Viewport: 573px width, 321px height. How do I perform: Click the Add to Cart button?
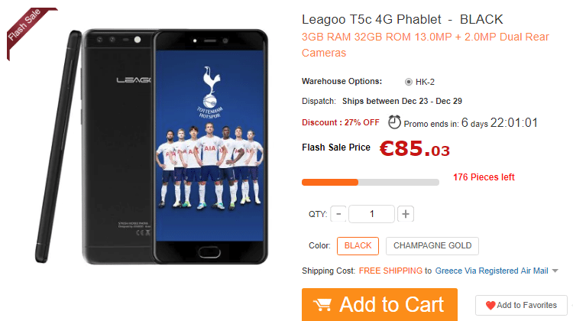(x=380, y=304)
